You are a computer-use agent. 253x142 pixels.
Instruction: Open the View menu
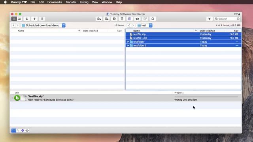pyautogui.click(x=95, y=2)
